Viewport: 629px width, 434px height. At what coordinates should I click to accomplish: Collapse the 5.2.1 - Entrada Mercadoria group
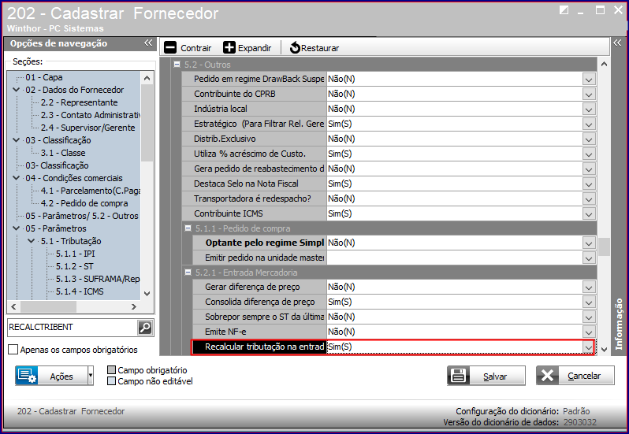(188, 272)
